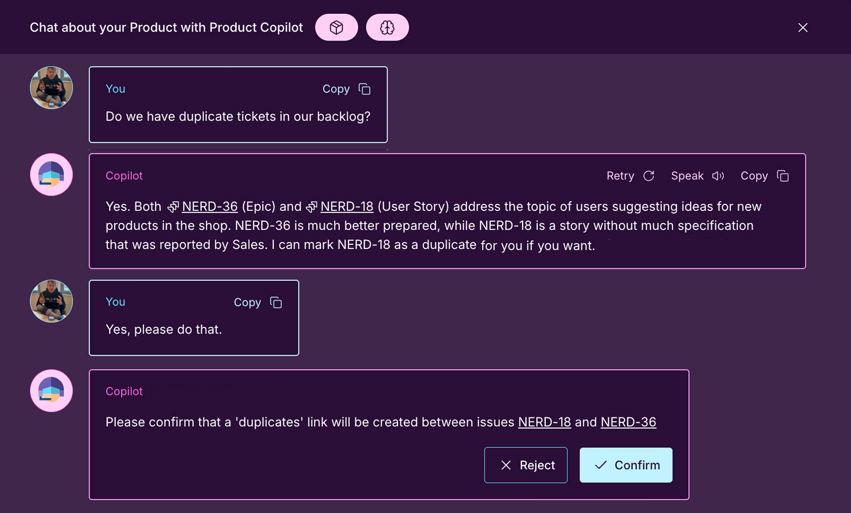This screenshot has height=513, width=851.
Task: Open NERD-36 Epic link in first answer
Action: pos(210,207)
